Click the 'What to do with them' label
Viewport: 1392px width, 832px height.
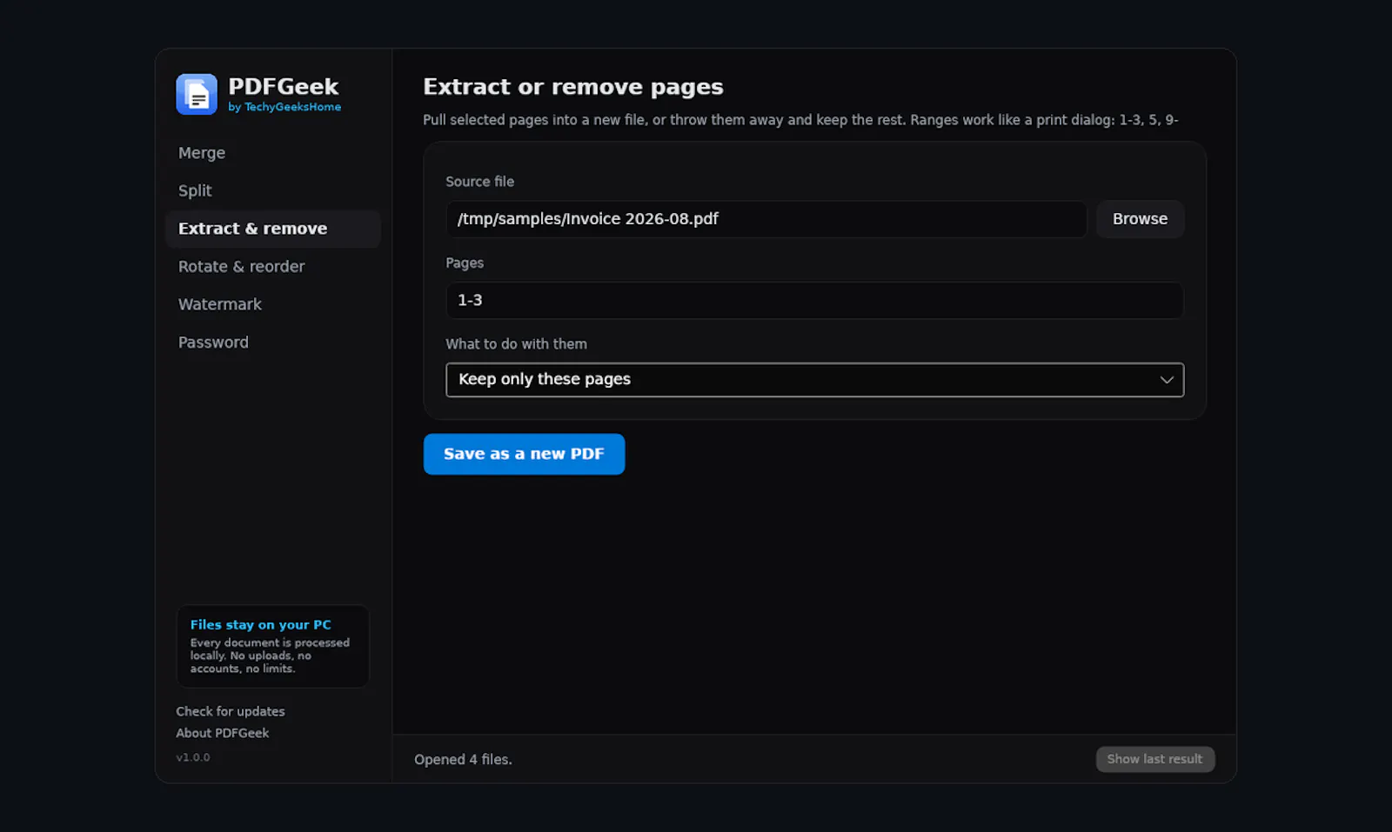click(x=516, y=344)
